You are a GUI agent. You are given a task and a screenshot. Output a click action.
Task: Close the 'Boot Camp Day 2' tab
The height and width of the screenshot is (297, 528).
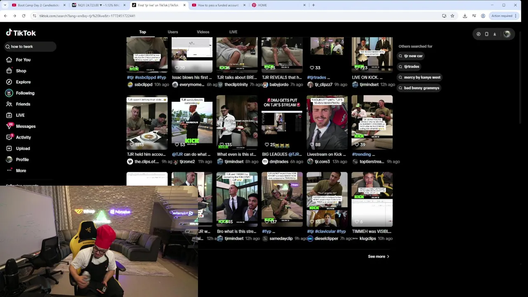tap(64, 5)
